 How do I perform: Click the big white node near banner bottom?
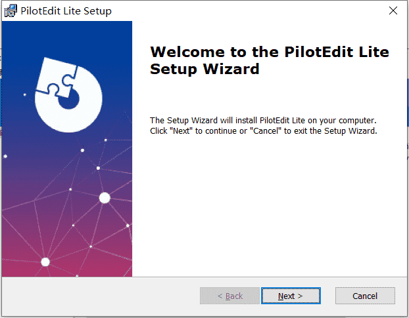pyautogui.click(x=45, y=262)
